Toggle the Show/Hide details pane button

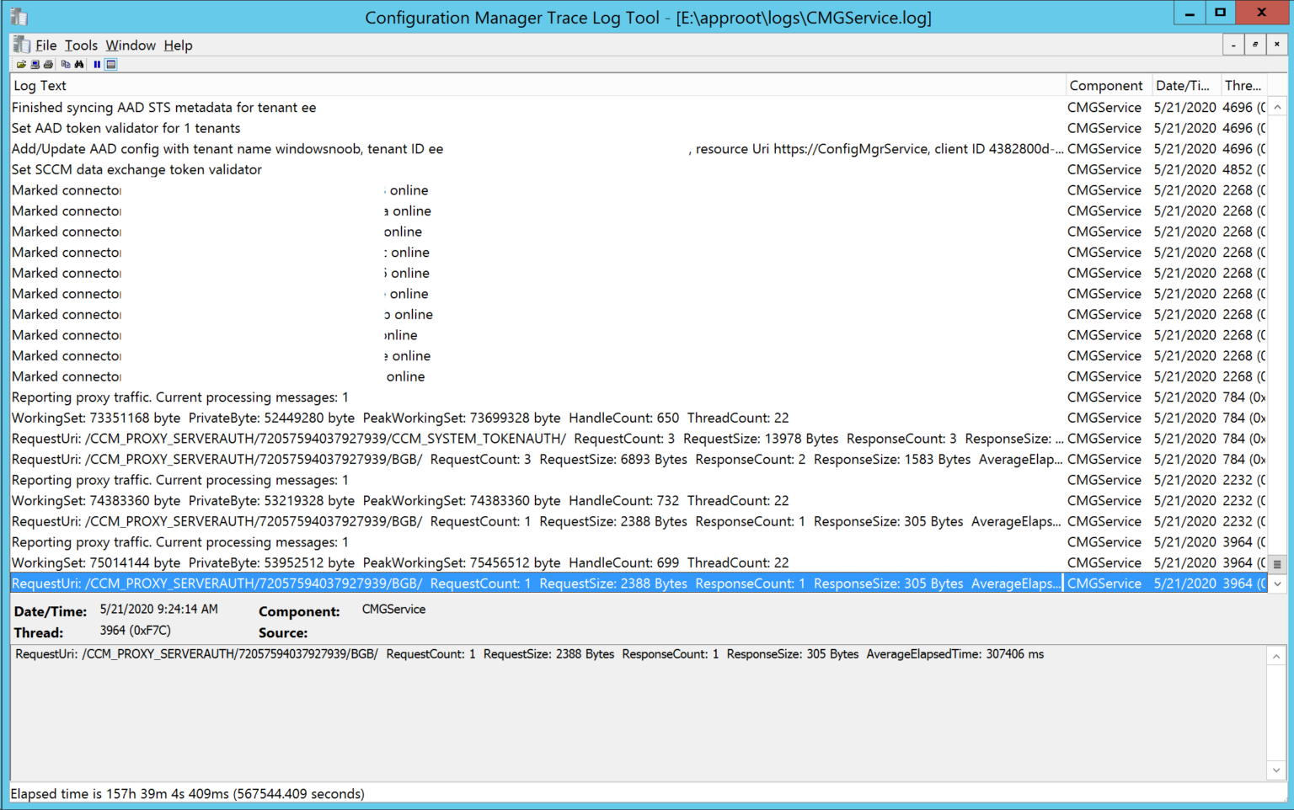click(111, 65)
